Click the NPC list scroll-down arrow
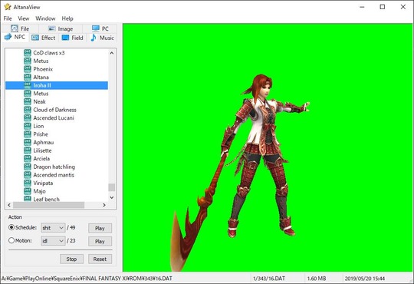 point(112,197)
